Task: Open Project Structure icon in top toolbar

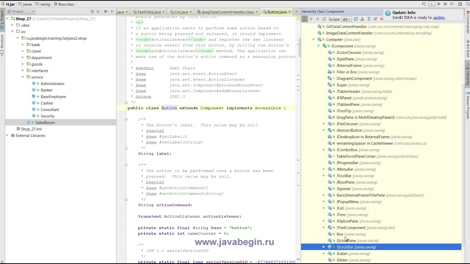Action: tap(460, 4)
